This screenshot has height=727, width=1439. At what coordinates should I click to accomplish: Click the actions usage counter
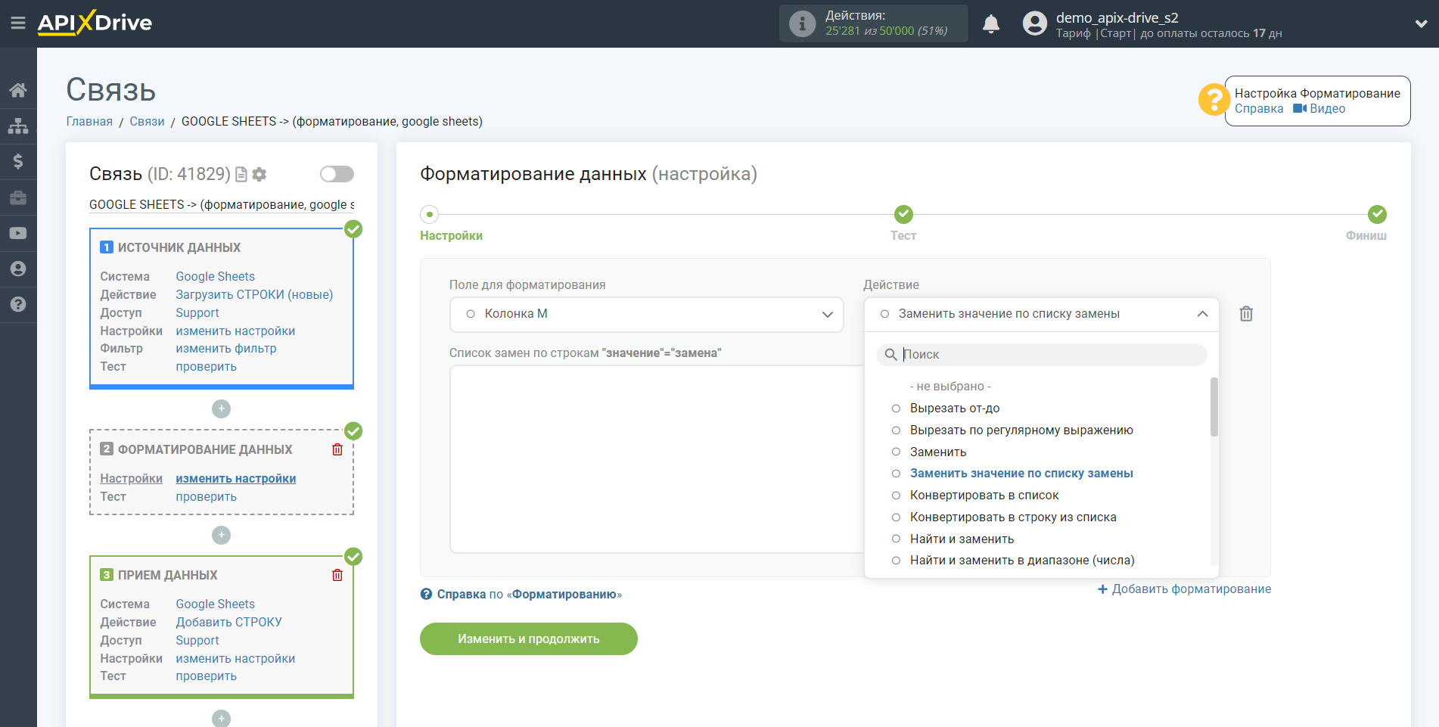pyautogui.click(x=874, y=23)
